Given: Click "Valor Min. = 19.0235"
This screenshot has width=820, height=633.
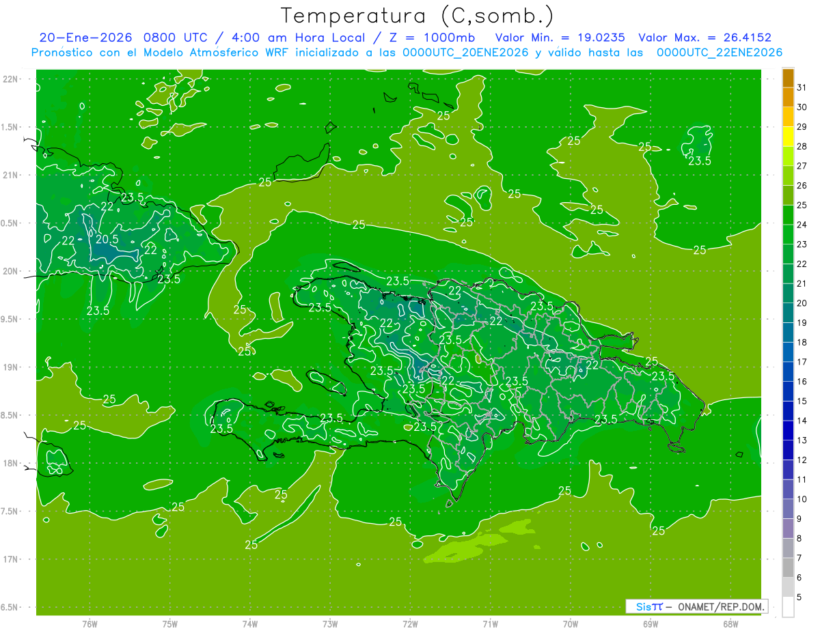Looking at the screenshot, I should 560,38.
